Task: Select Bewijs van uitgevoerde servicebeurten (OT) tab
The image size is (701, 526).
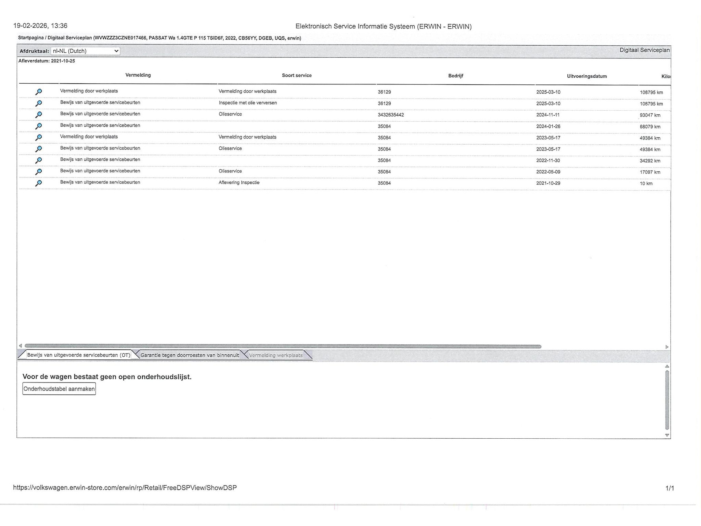Action: coord(78,355)
